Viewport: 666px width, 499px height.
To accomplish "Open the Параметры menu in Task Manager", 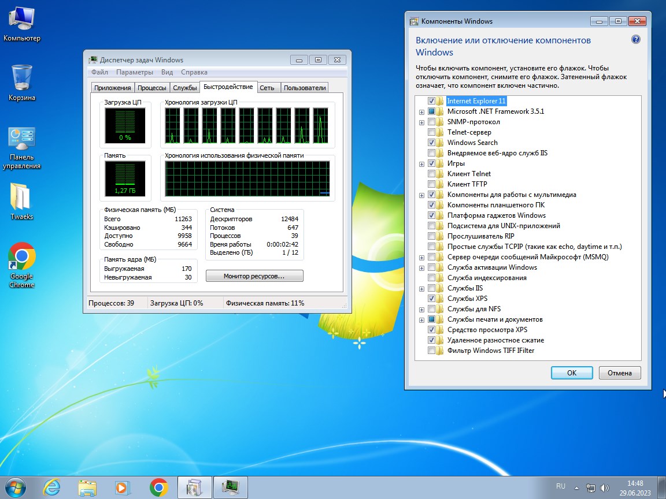I will pyautogui.click(x=136, y=72).
